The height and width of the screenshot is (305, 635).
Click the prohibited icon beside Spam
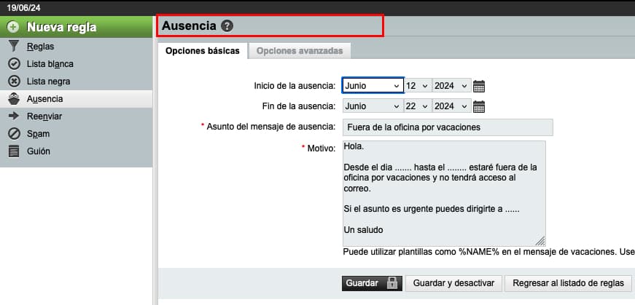coord(14,134)
